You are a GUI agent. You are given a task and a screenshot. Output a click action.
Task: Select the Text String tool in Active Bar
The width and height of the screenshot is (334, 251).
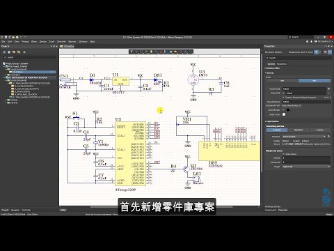(185, 52)
